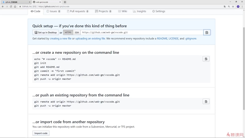The height and width of the screenshot is (138, 245).
Task: Close the web-gm/vscode tab
Action: point(60,2)
